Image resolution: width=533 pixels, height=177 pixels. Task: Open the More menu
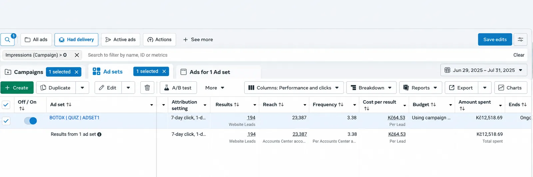click(215, 88)
